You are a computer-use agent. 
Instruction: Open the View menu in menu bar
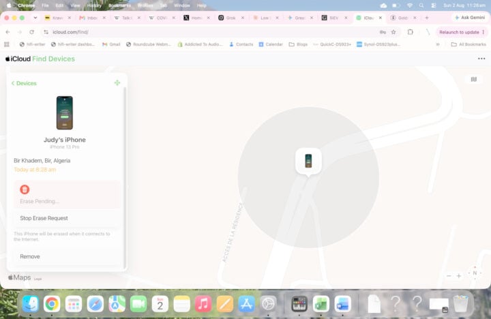[75, 5]
